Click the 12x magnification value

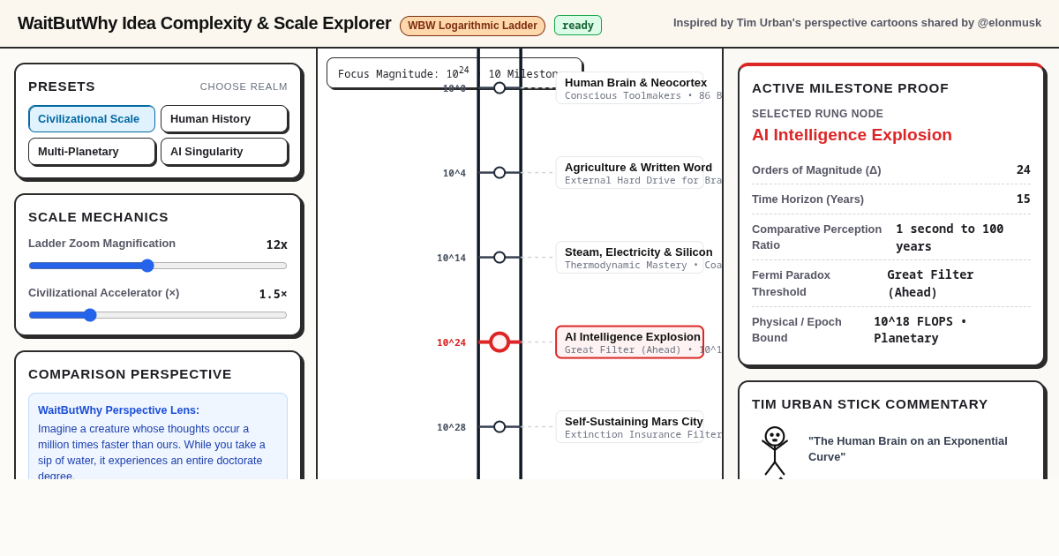pos(277,244)
